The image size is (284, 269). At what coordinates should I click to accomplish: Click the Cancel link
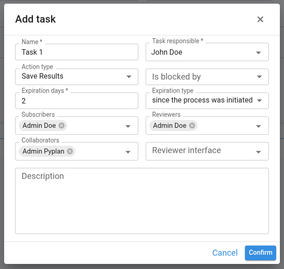click(x=225, y=253)
